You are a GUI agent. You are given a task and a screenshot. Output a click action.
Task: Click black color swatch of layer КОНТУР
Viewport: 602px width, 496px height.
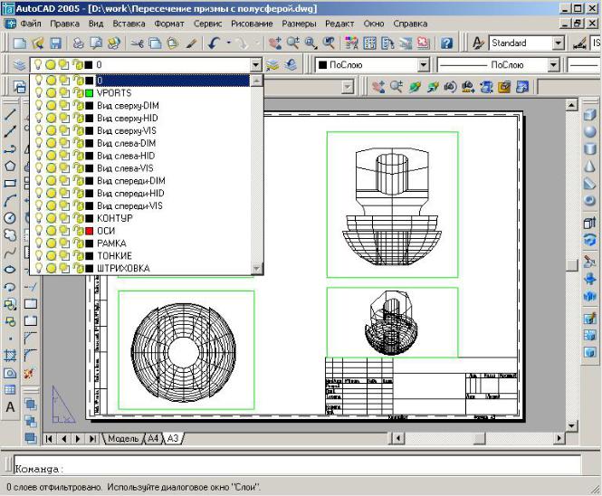pyautogui.click(x=89, y=218)
